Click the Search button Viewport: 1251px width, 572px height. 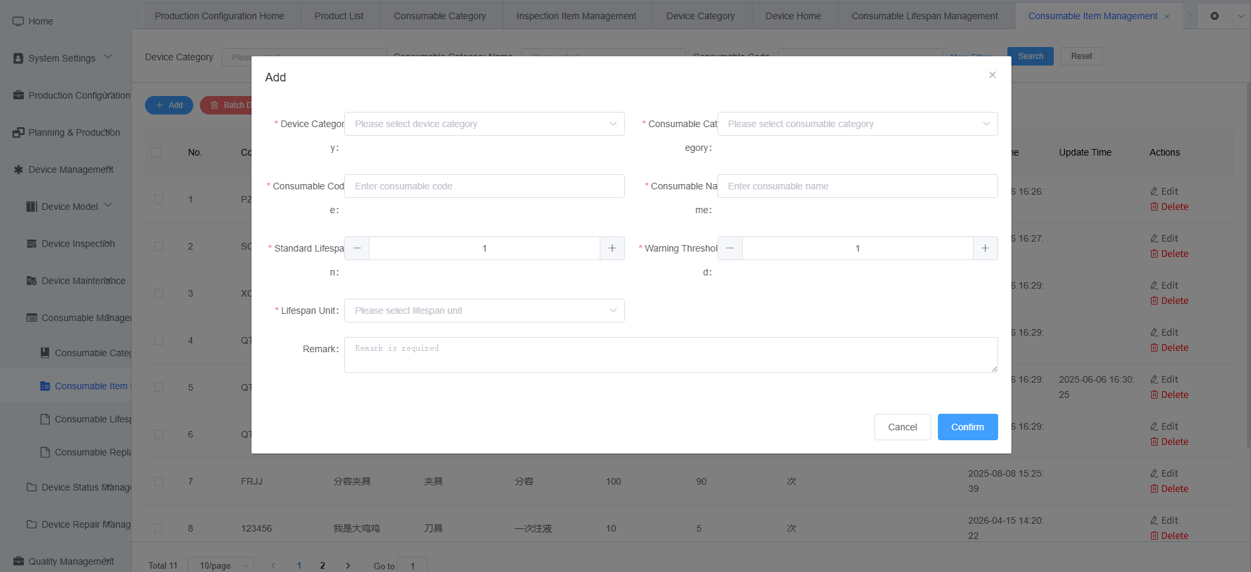tap(1031, 56)
